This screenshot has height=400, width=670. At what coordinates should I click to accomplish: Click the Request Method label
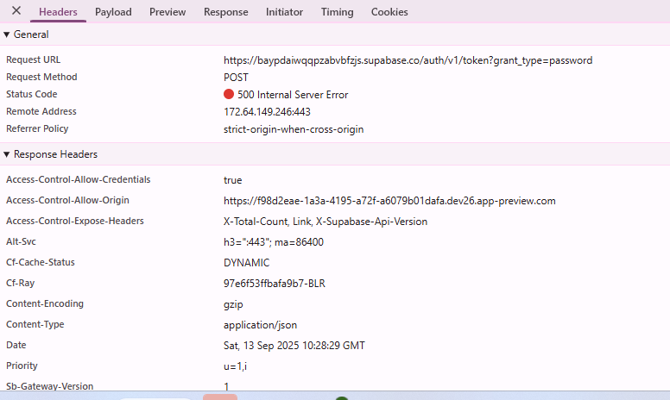tap(41, 78)
